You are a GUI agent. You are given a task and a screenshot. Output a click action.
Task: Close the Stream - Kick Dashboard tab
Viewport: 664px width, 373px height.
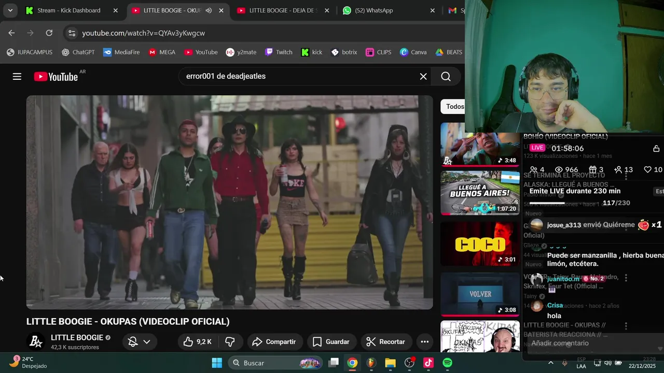115,10
